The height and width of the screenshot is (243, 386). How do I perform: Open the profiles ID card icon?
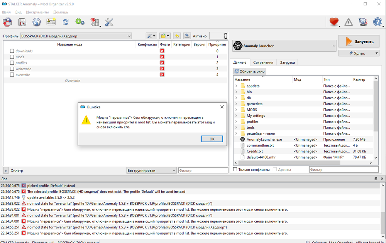51,22
